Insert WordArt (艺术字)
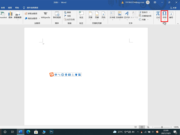 [127, 16]
